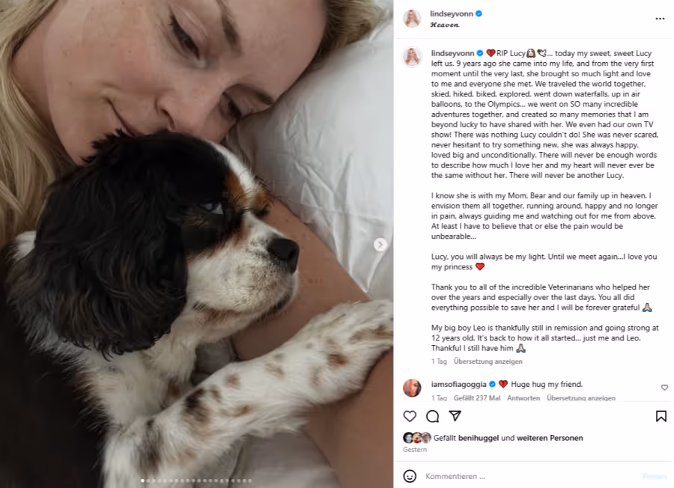Open the Heaven audio link

tap(445, 25)
